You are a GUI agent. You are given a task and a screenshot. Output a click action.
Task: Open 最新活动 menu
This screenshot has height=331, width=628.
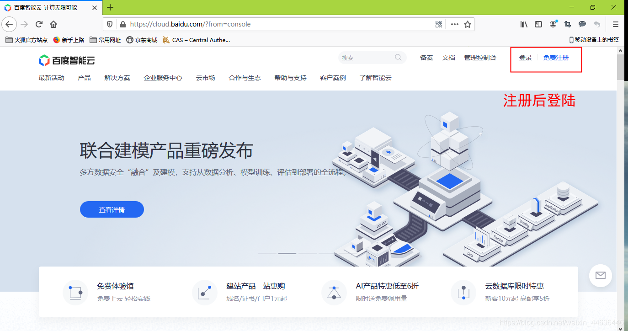(52, 78)
